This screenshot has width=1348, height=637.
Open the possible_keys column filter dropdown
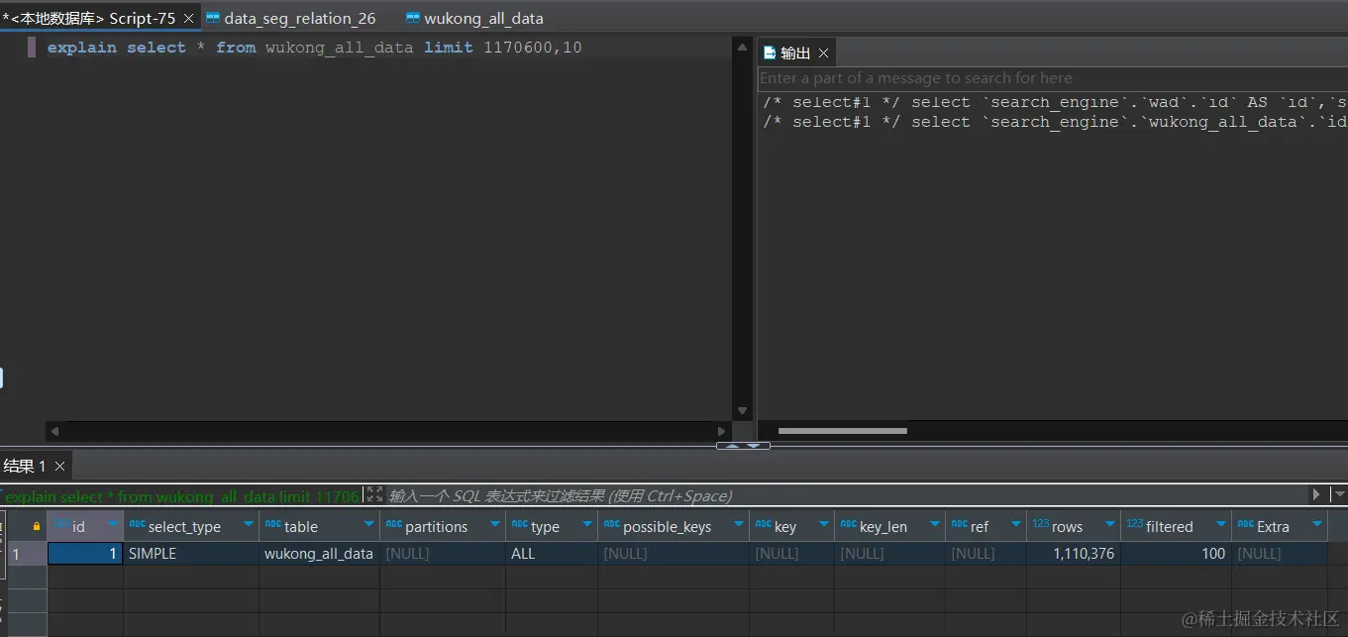[739, 524]
